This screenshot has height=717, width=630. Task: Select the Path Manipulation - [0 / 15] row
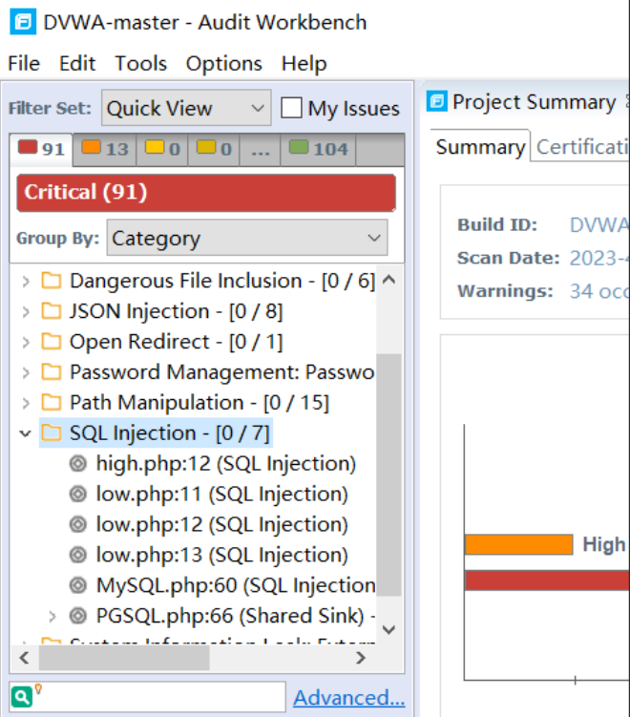click(x=199, y=403)
